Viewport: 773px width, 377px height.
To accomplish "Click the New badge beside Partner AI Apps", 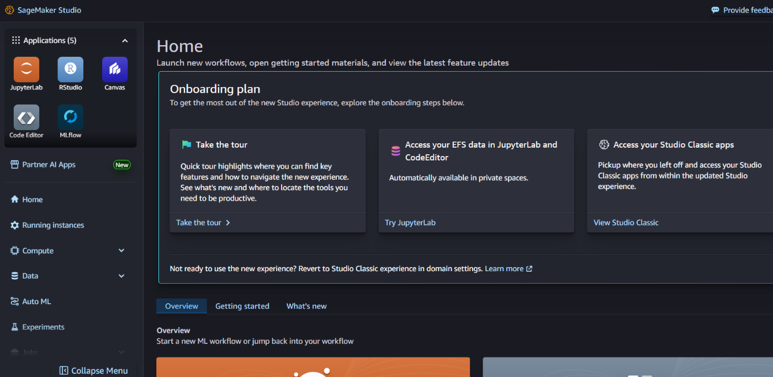I will (x=122, y=165).
